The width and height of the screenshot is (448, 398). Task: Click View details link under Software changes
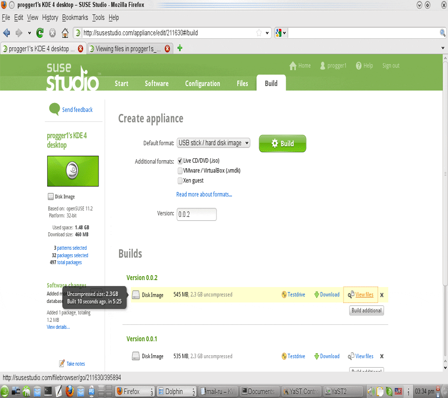pos(58,327)
